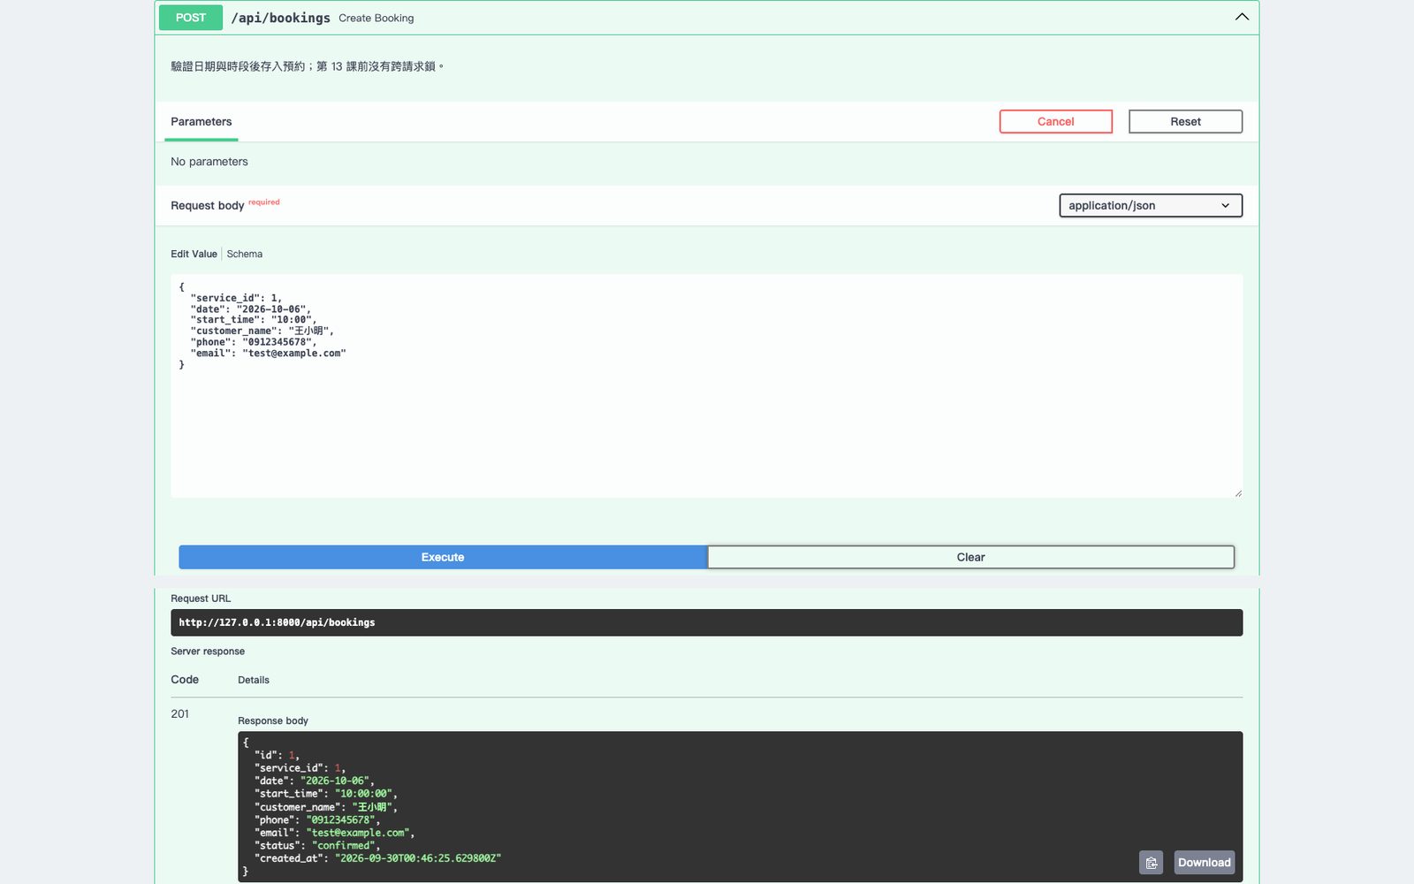Download the response body
1414x884 pixels.
pos(1204,863)
